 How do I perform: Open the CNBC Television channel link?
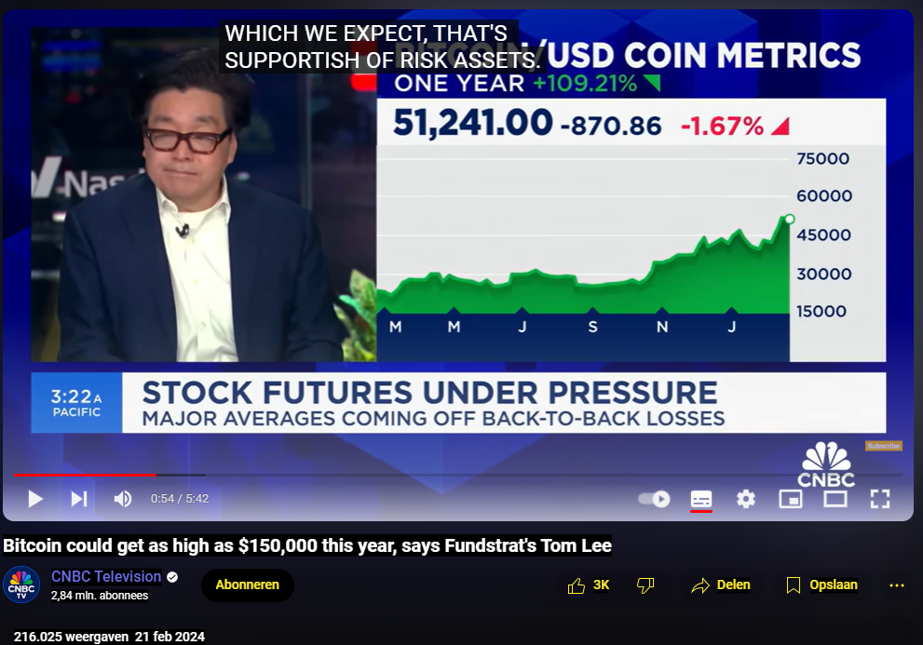click(106, 577)
